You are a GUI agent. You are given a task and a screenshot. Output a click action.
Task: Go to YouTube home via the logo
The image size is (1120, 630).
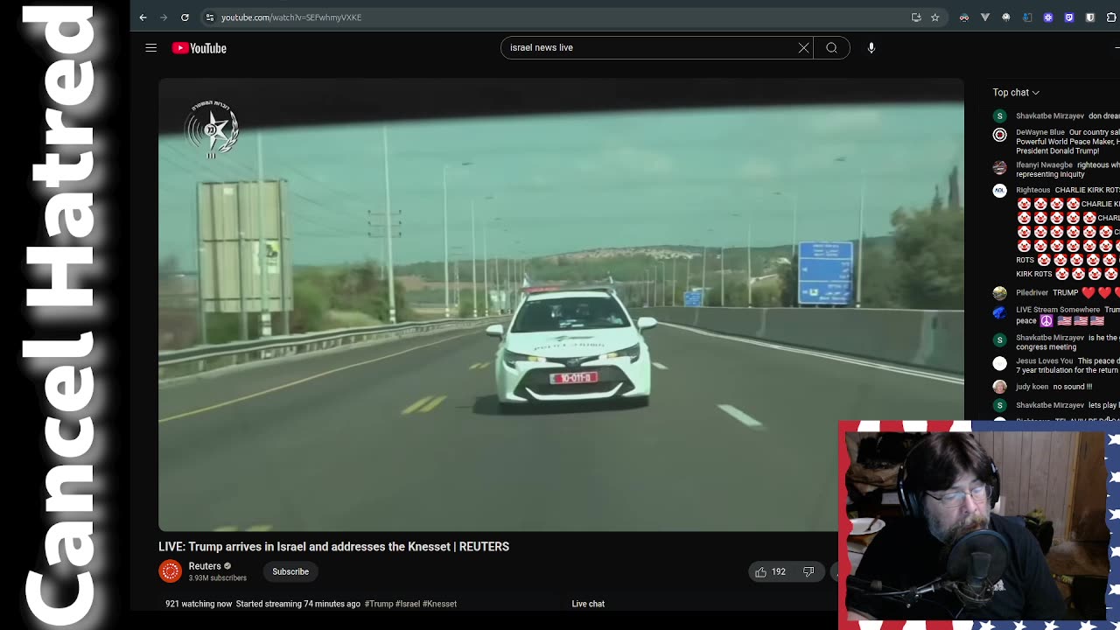click(199, 48)
